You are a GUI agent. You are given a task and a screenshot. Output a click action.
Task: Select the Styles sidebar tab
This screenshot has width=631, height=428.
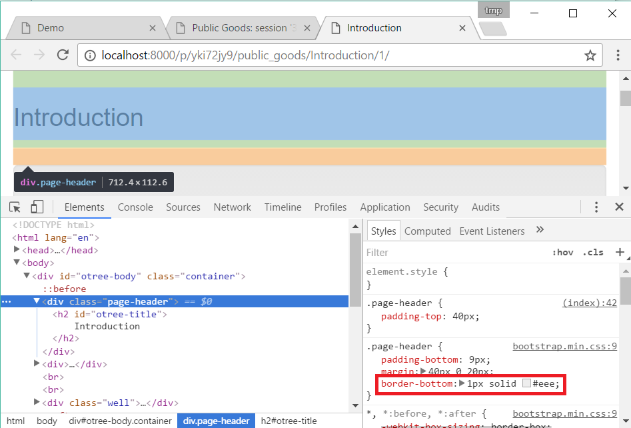point(384,231)
